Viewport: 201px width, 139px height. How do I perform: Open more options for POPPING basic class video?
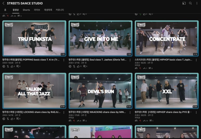pyautogui.click(x=64, y=60)
